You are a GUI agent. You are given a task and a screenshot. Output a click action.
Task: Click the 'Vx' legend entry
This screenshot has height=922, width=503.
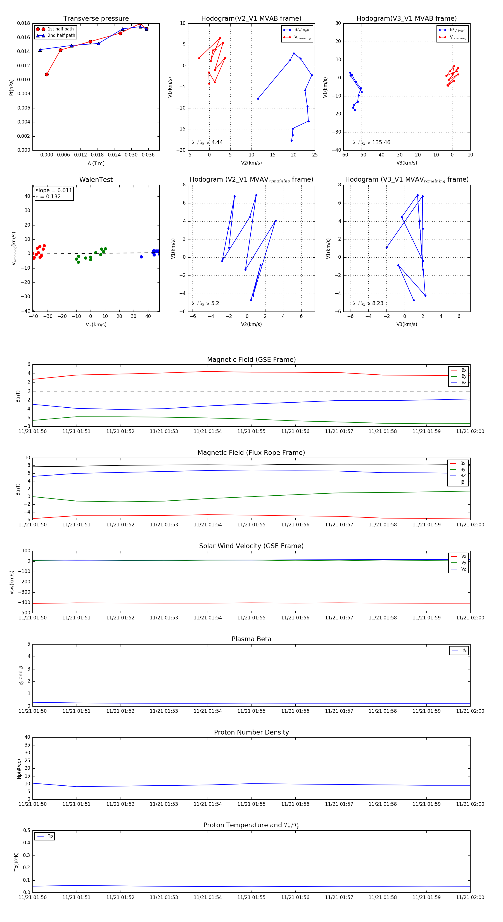coord(459,557)
